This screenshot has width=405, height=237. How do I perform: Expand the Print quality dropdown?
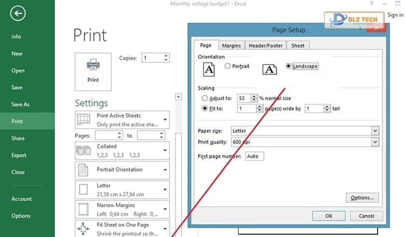tap(375, 142)
